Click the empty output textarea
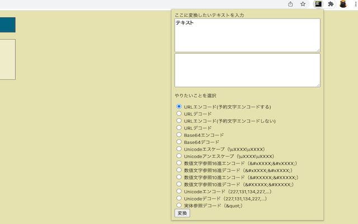The height and width of the screenshot is (224, 358). click(x=247, y=70)
